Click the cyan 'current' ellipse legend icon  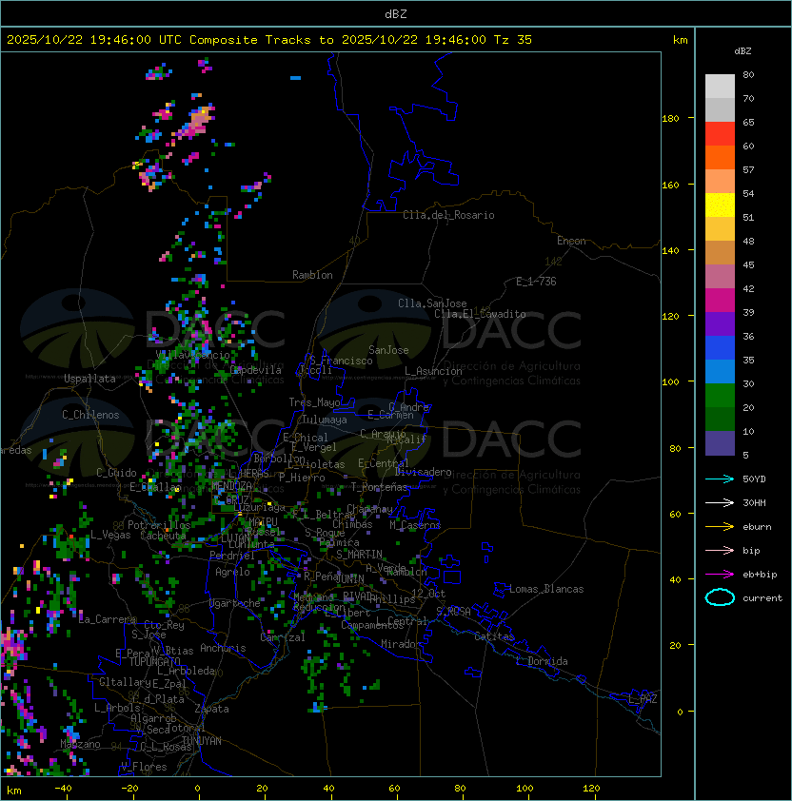(x=720, y=597)
